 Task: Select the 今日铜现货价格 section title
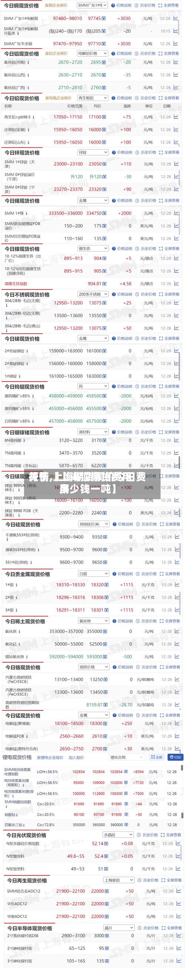coord(21,6)
